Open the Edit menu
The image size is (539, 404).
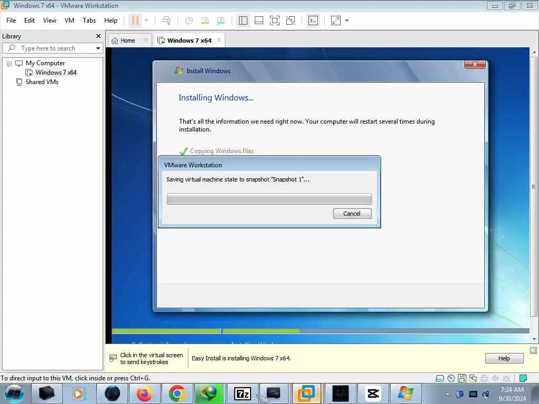point(29,21)
